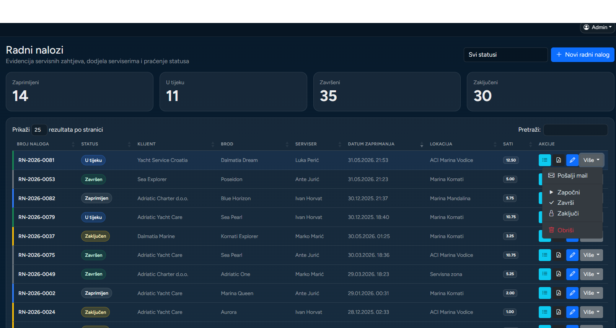Open the list icon for RN-2026-0081
616x328 pixels.
(x=545, y=160)
